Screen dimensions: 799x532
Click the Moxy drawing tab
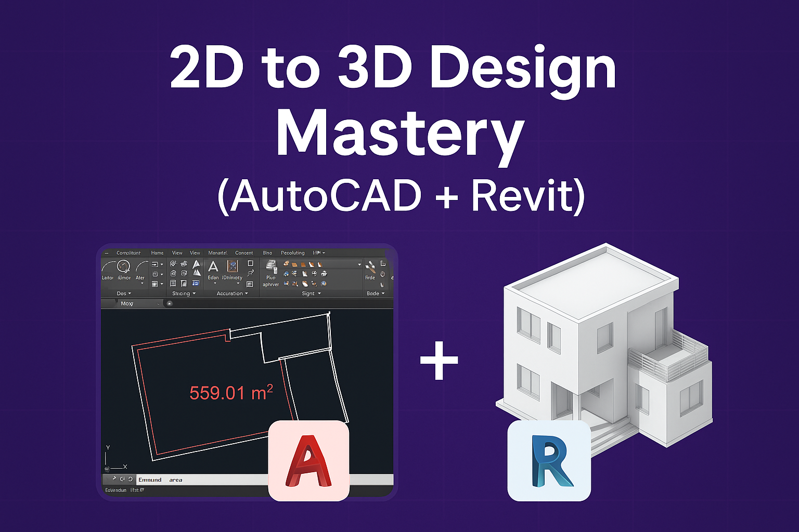tap(127, 303)
